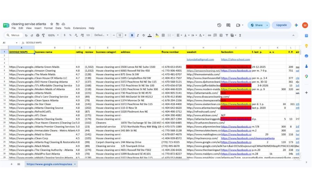Increase decimal places
Screen dimensions: 312x187
(x=82, y=35)
